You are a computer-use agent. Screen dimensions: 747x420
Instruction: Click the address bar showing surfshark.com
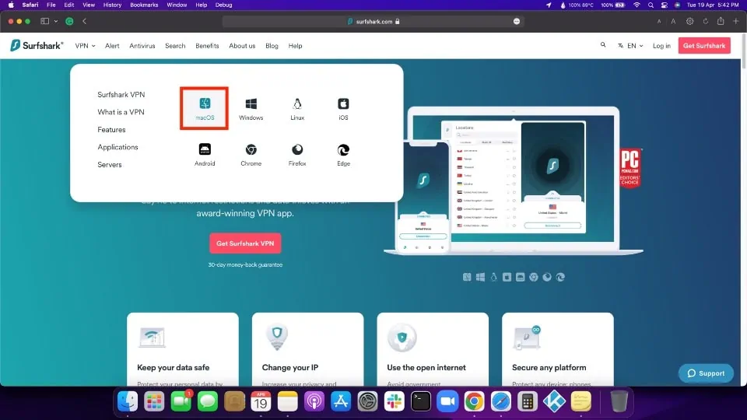tap(373, 21)
